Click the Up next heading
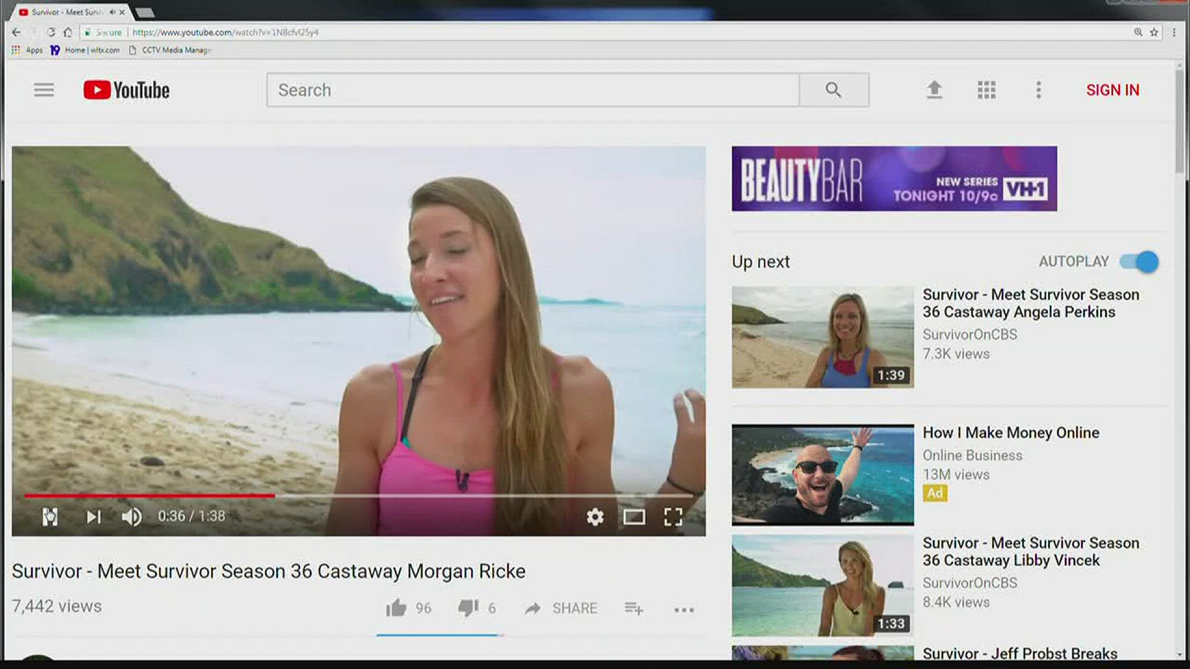Viewport: 1190px width, 669px height. [x=760, y=261]
